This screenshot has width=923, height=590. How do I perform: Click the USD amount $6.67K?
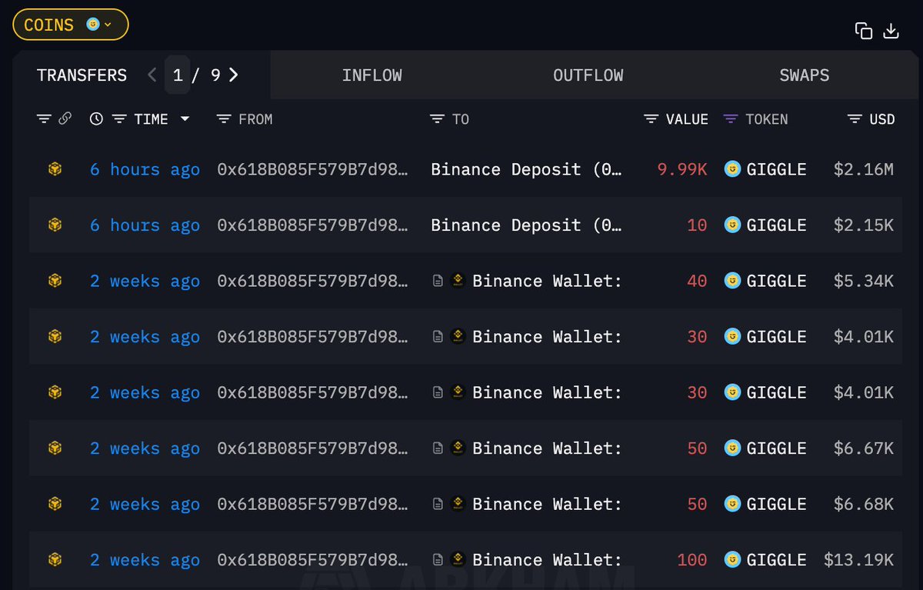pyautogui.click(x=864, y=448)
